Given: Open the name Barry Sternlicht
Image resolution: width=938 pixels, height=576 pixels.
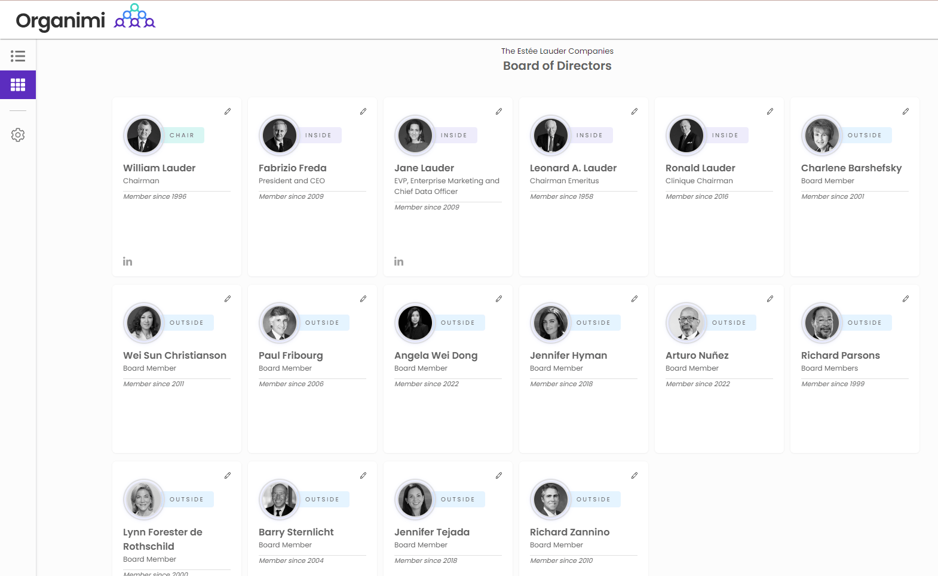Looking at the screenshot, I should click(x=296, y=532).
